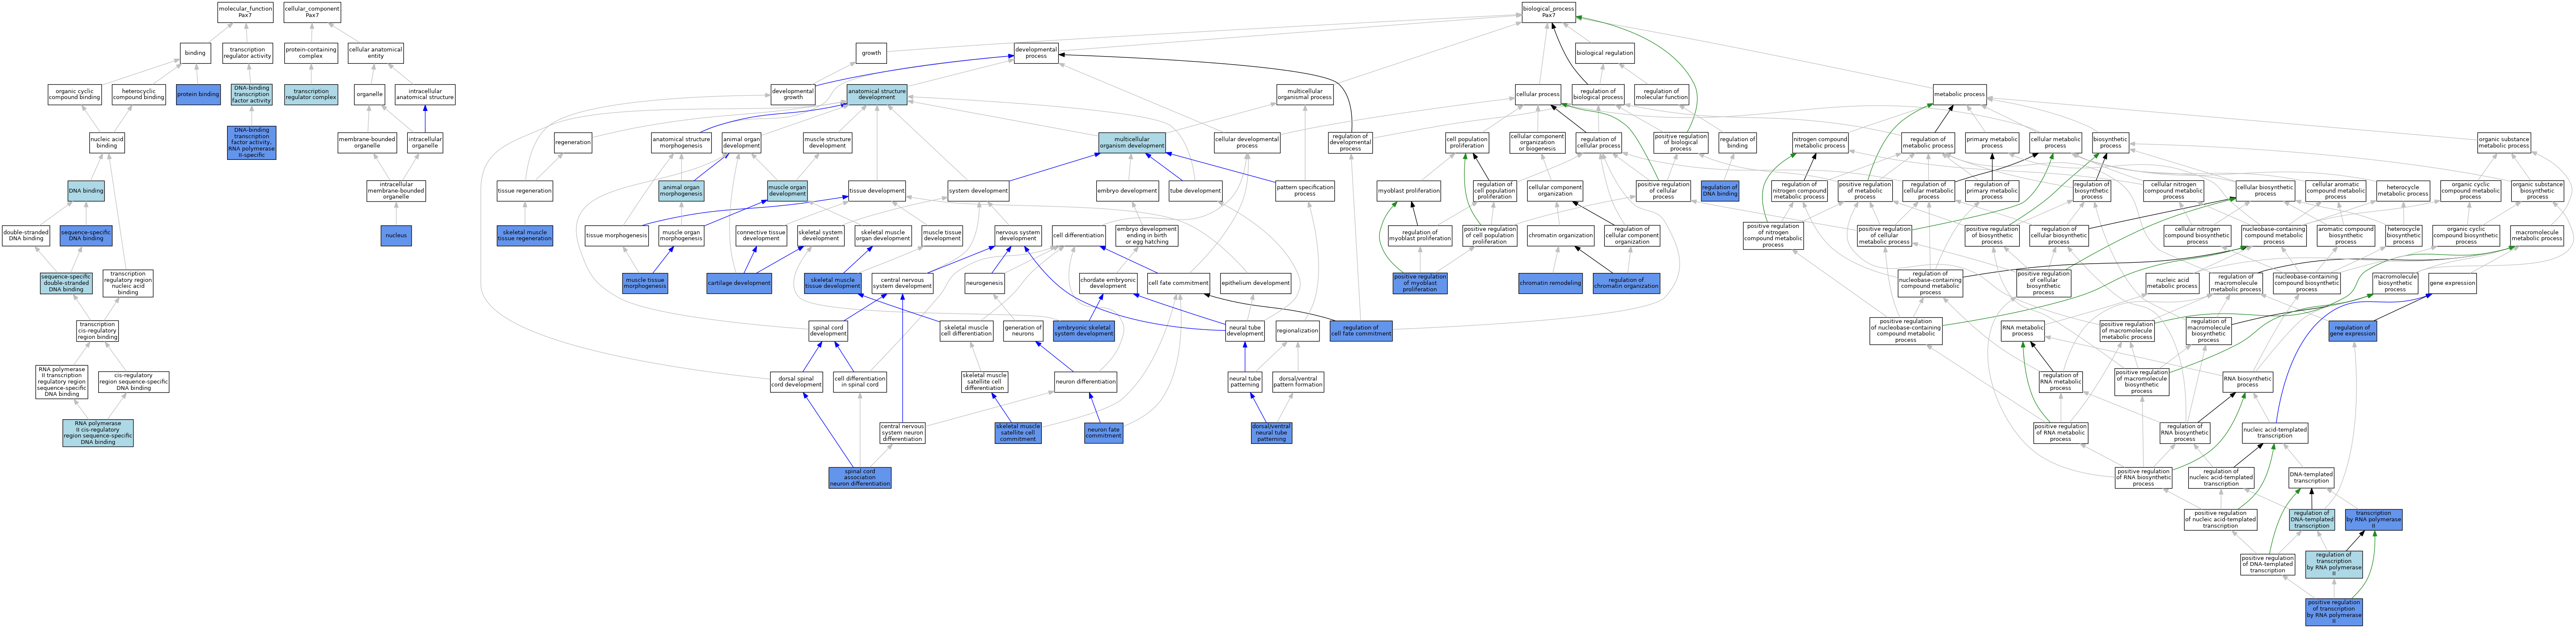Select the blue 'nucleus' node
2576x628 pixels.
coord(396,236)
